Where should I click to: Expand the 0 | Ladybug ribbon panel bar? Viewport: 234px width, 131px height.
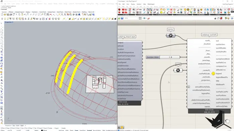127,15
